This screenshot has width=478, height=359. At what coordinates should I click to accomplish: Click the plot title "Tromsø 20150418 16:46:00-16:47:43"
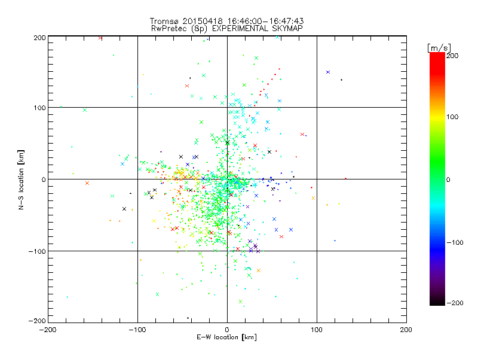point(227,21)
